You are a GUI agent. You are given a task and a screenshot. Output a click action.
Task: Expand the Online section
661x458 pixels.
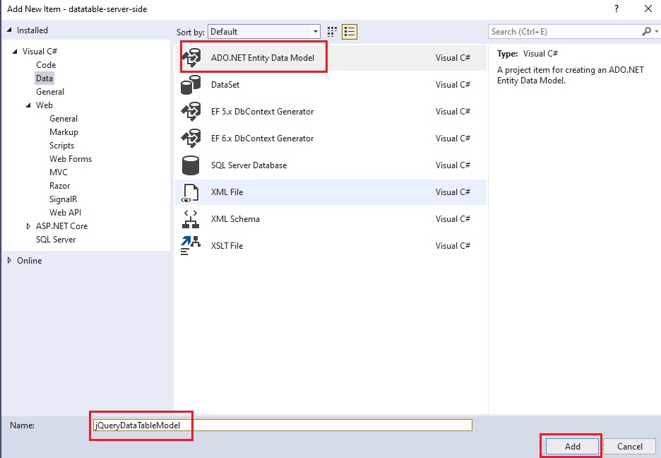coord(9,261)
